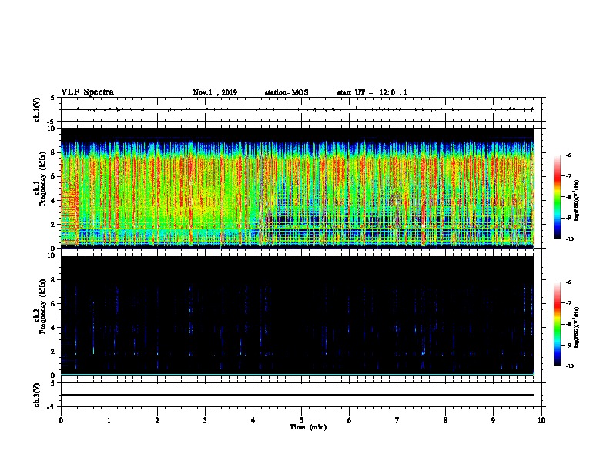Click the "station=MOS" header label

[x=287, y=92]
